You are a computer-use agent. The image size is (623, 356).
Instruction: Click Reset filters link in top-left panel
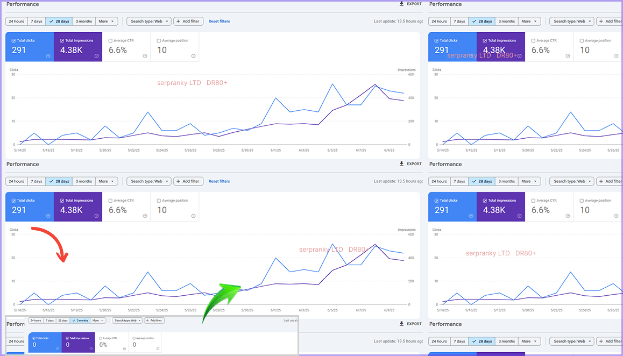[x=219, y=22]
